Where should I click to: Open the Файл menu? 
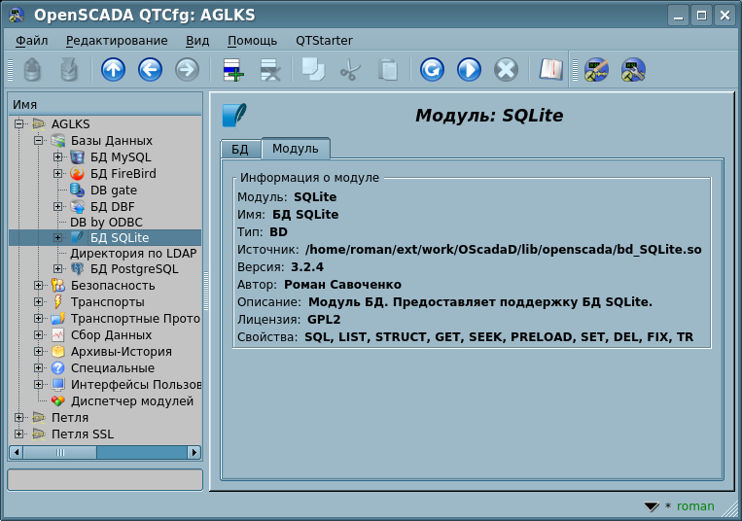click(x=32, y=41)
